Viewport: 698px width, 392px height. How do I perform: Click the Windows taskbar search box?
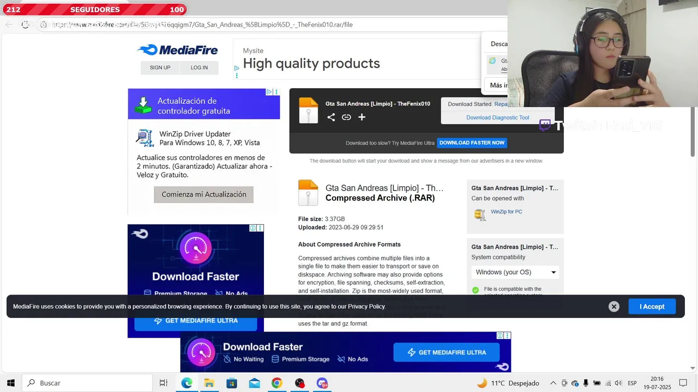(87, 383)
